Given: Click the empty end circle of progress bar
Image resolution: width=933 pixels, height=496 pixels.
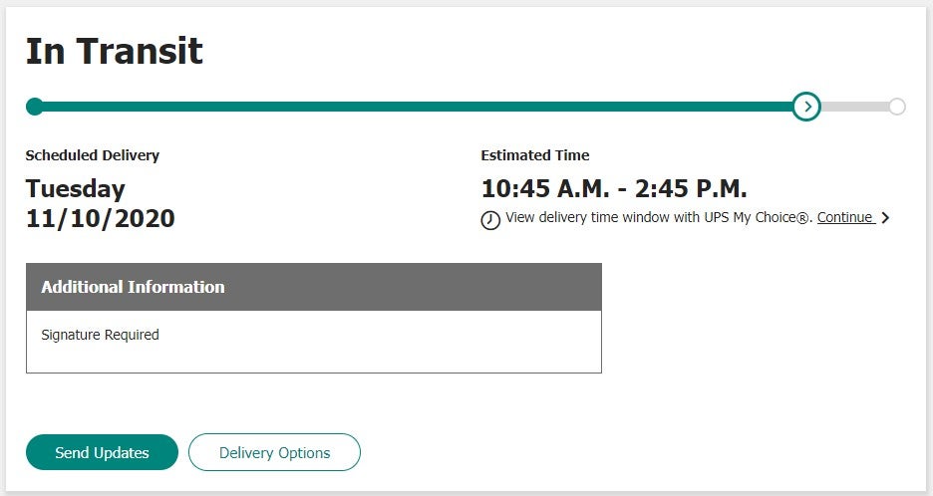Looking at the screenshot, I should tap(897, 107).
